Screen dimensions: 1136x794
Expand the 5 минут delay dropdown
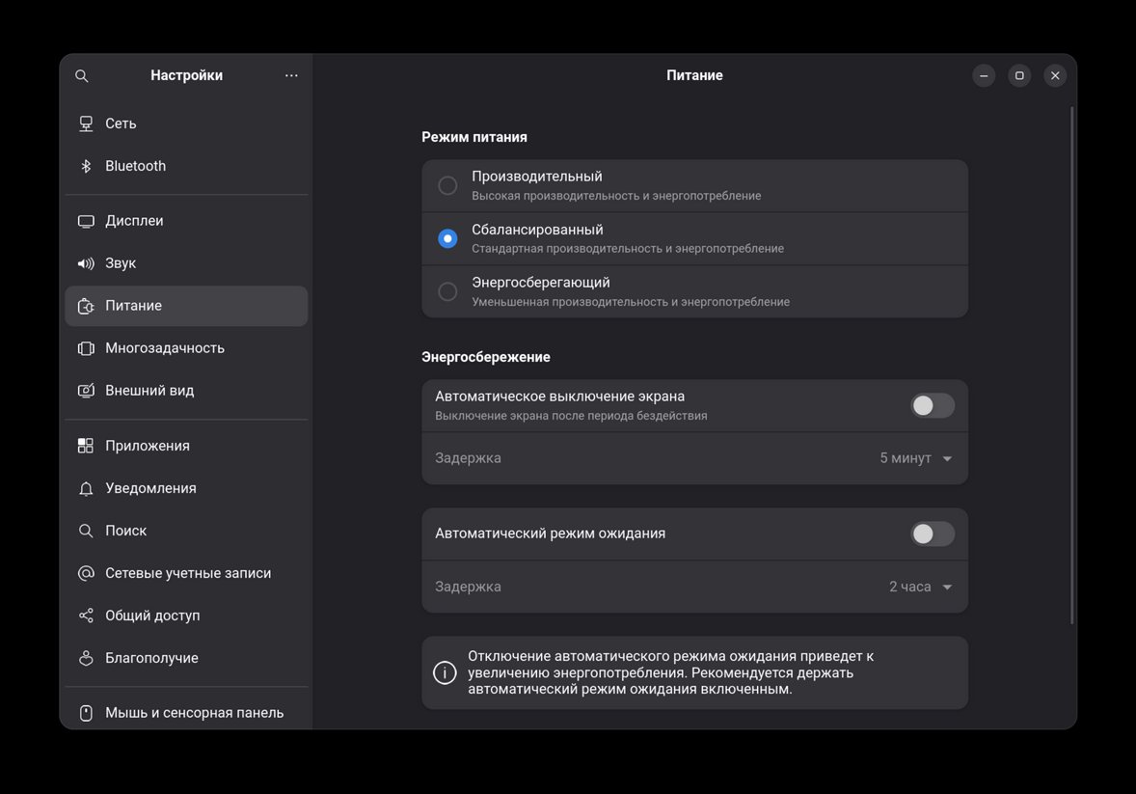[915, 458]
